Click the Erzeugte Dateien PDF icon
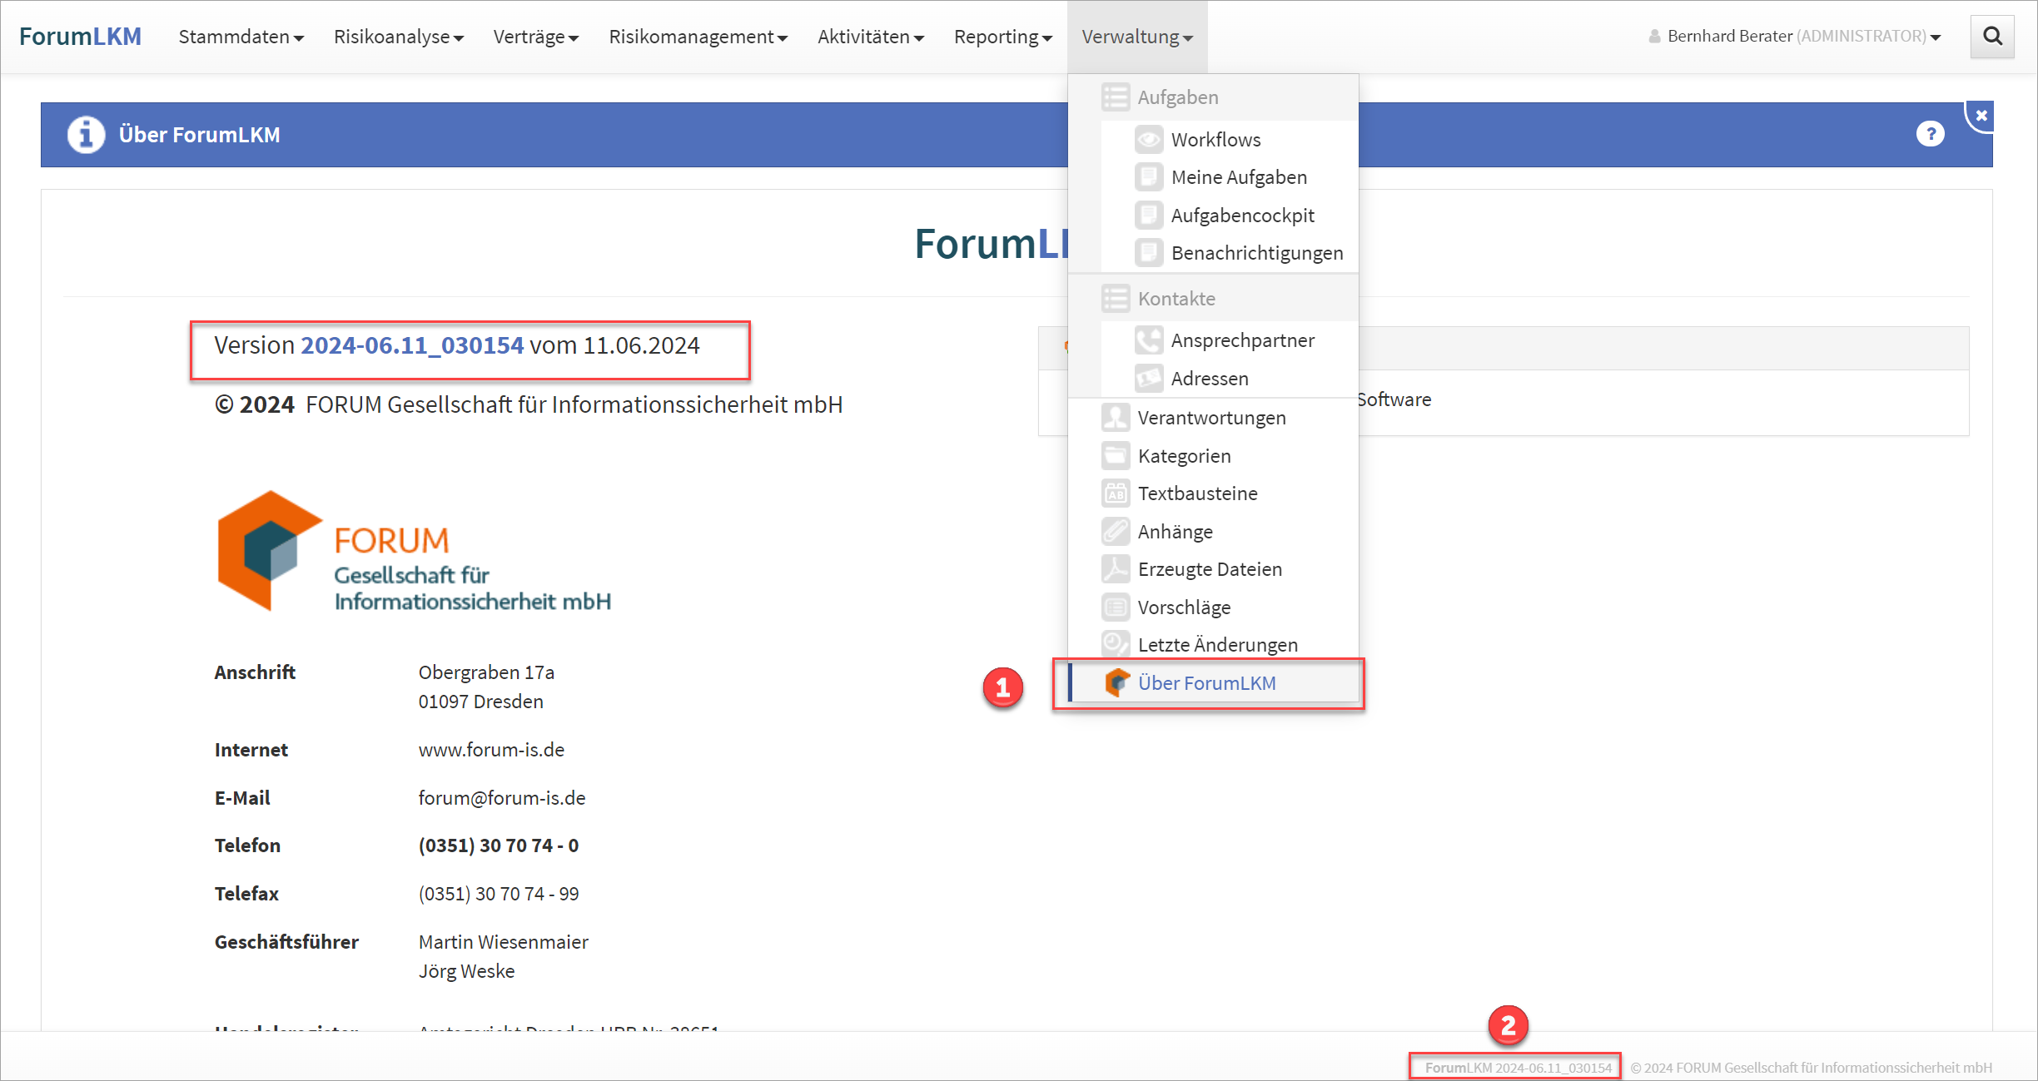 coord(1115,569)
